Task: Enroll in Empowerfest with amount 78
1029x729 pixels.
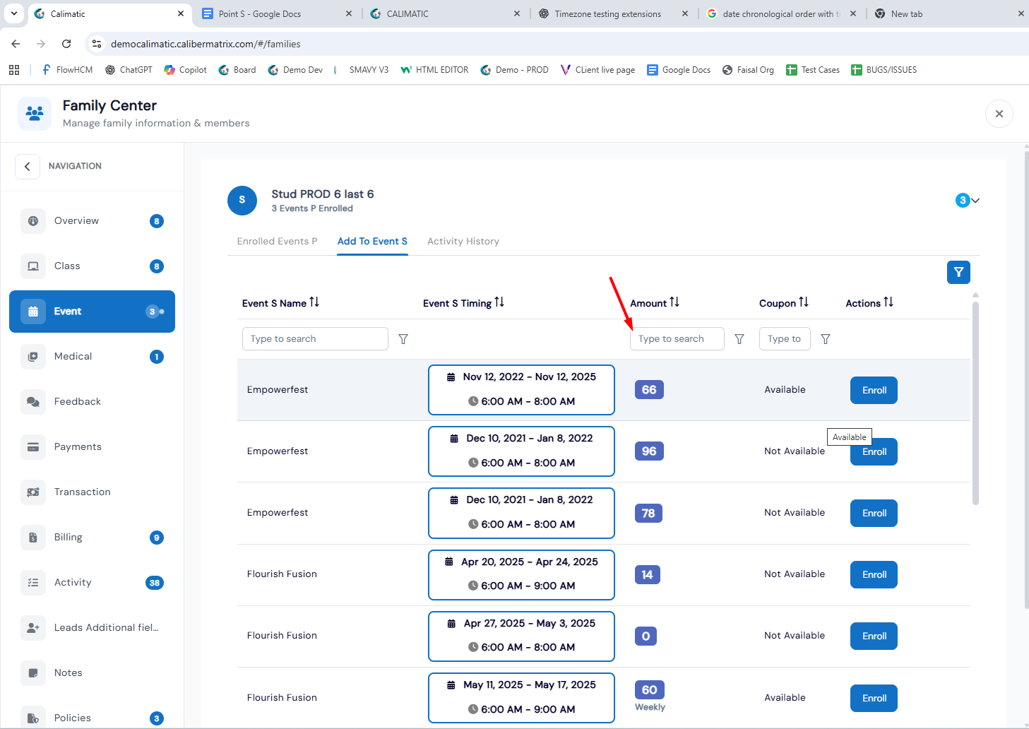Action: point(874,514)
